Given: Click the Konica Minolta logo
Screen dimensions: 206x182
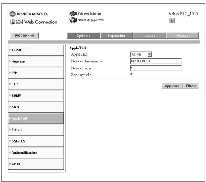Looking at the screenshot, I should tap(29, 14).
